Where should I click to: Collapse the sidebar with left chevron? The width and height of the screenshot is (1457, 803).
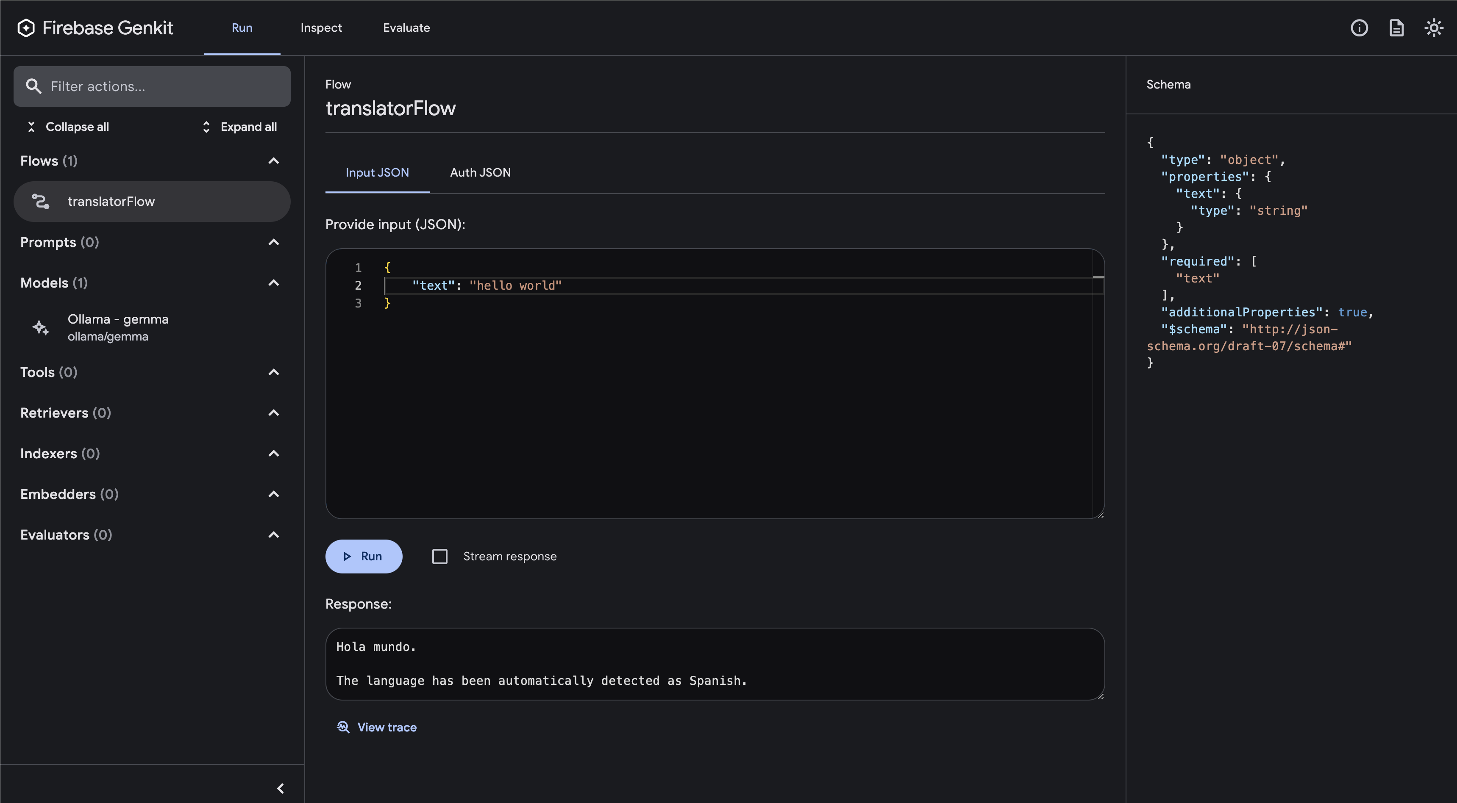point(281,788)
